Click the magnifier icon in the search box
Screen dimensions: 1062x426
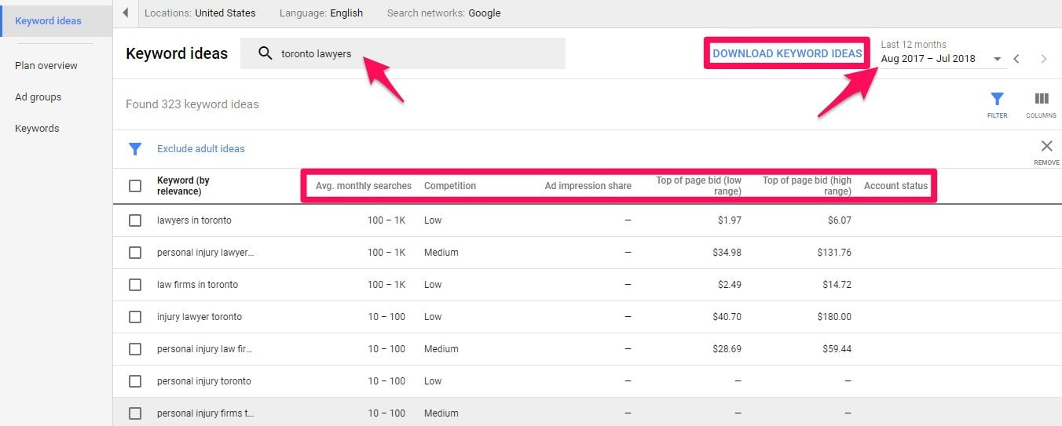click(x=265, y=53)
